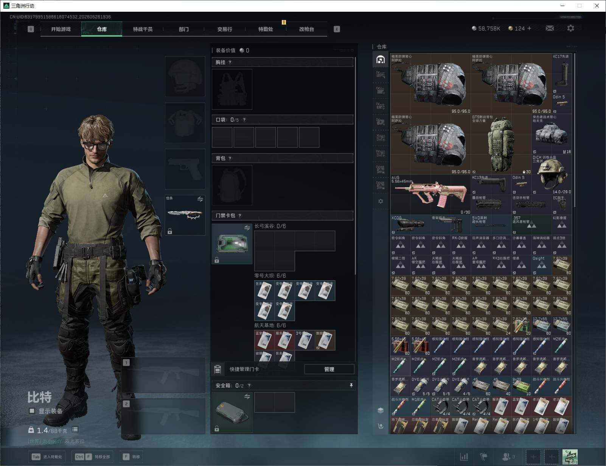Click the warehouse grid scrollbar
This screenshot has width=606, height=466.
coord(575,130)
